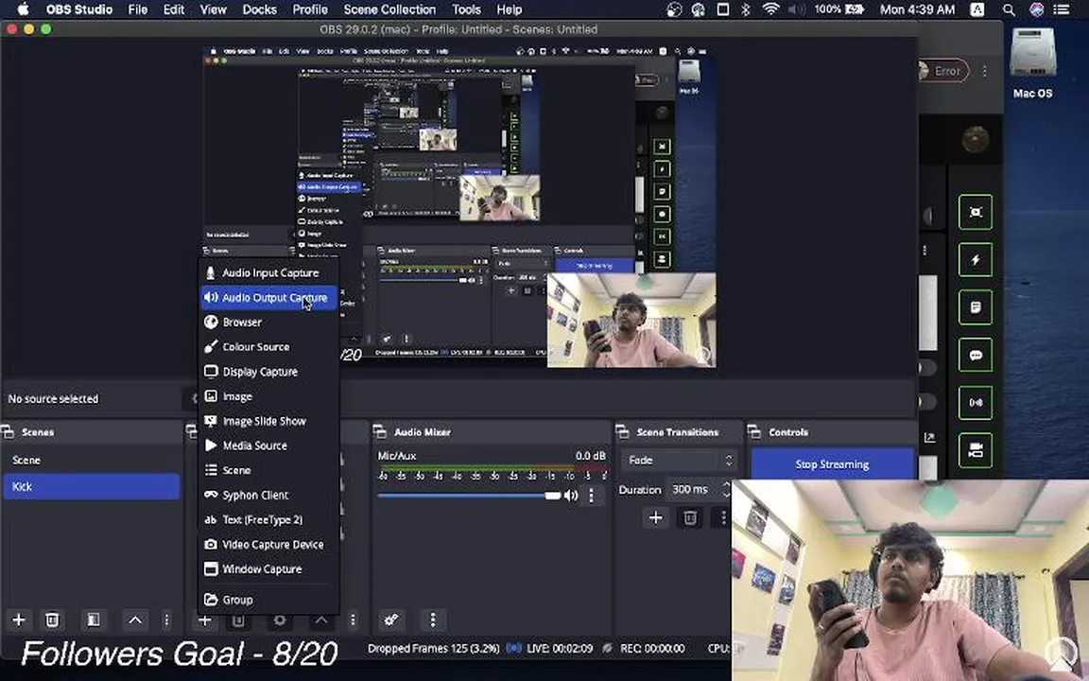The height and width of the screenshot is (681, 1089).
Task: Open the Scenes toolbar three-dot menu
Action: [x=166, y=620]
